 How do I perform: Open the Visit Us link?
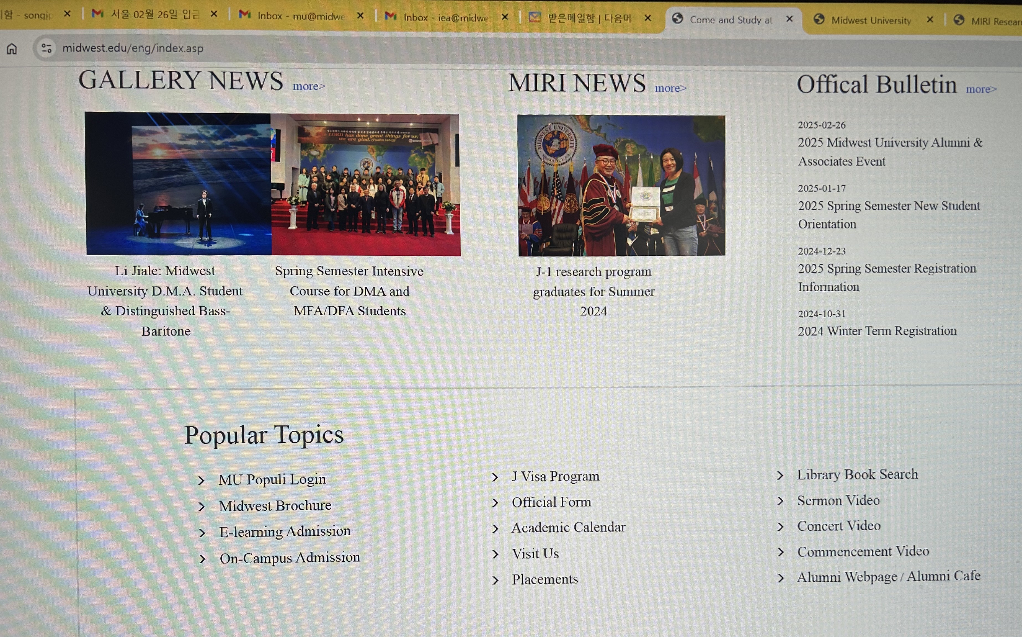(535, 554)
